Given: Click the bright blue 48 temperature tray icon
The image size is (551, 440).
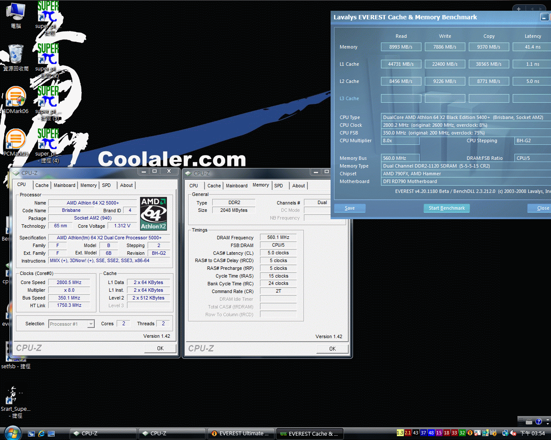Looking at the screenshot, I should coord(431,433).
